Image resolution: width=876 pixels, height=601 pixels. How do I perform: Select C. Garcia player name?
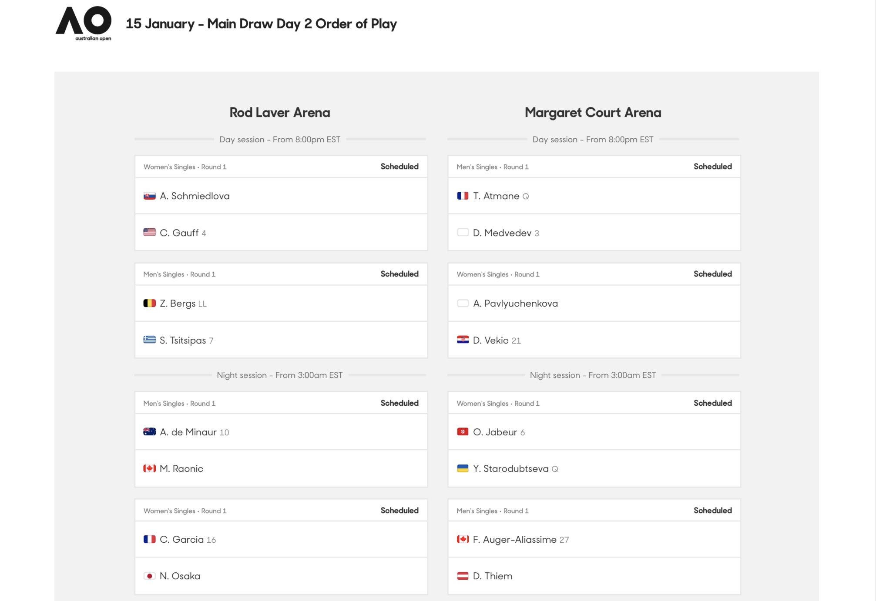coord(181,540)
